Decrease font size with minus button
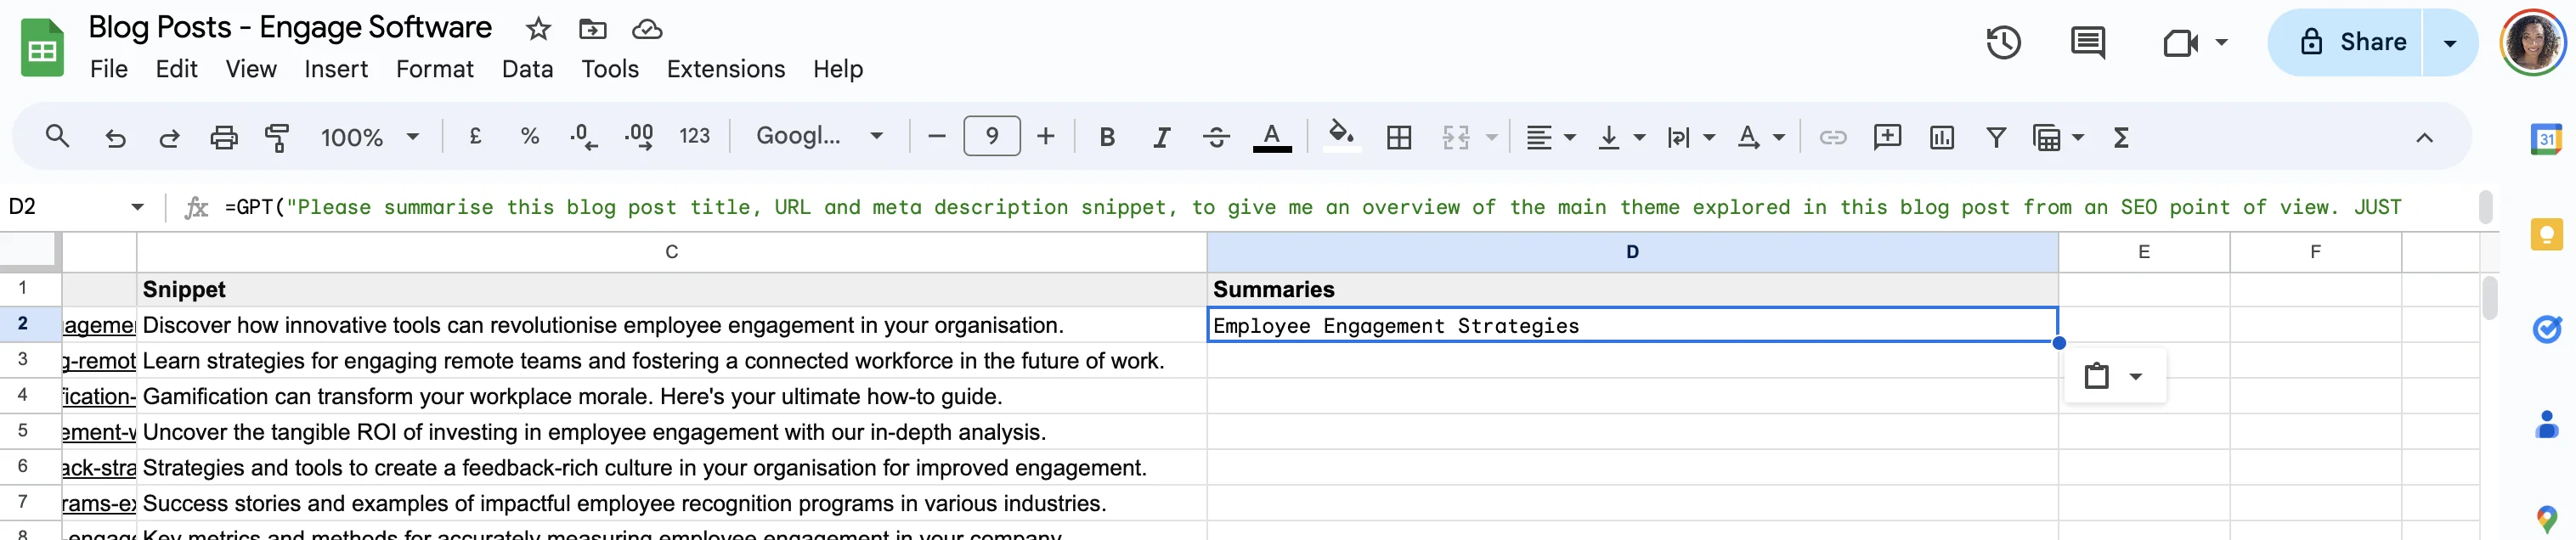This screenshot has height=540, width=2576. point(936,136)
